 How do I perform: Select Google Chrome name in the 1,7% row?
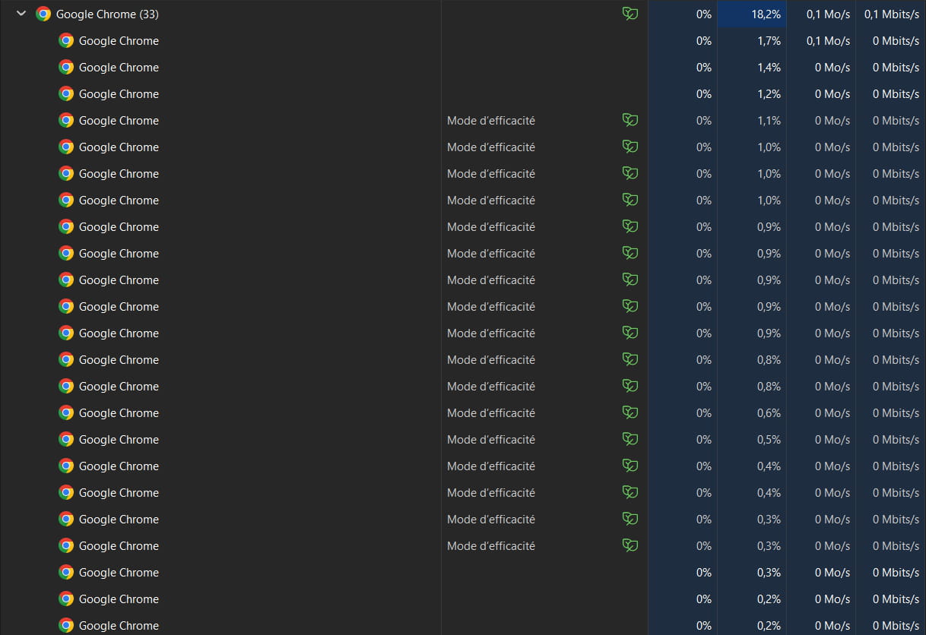point(119,41)
